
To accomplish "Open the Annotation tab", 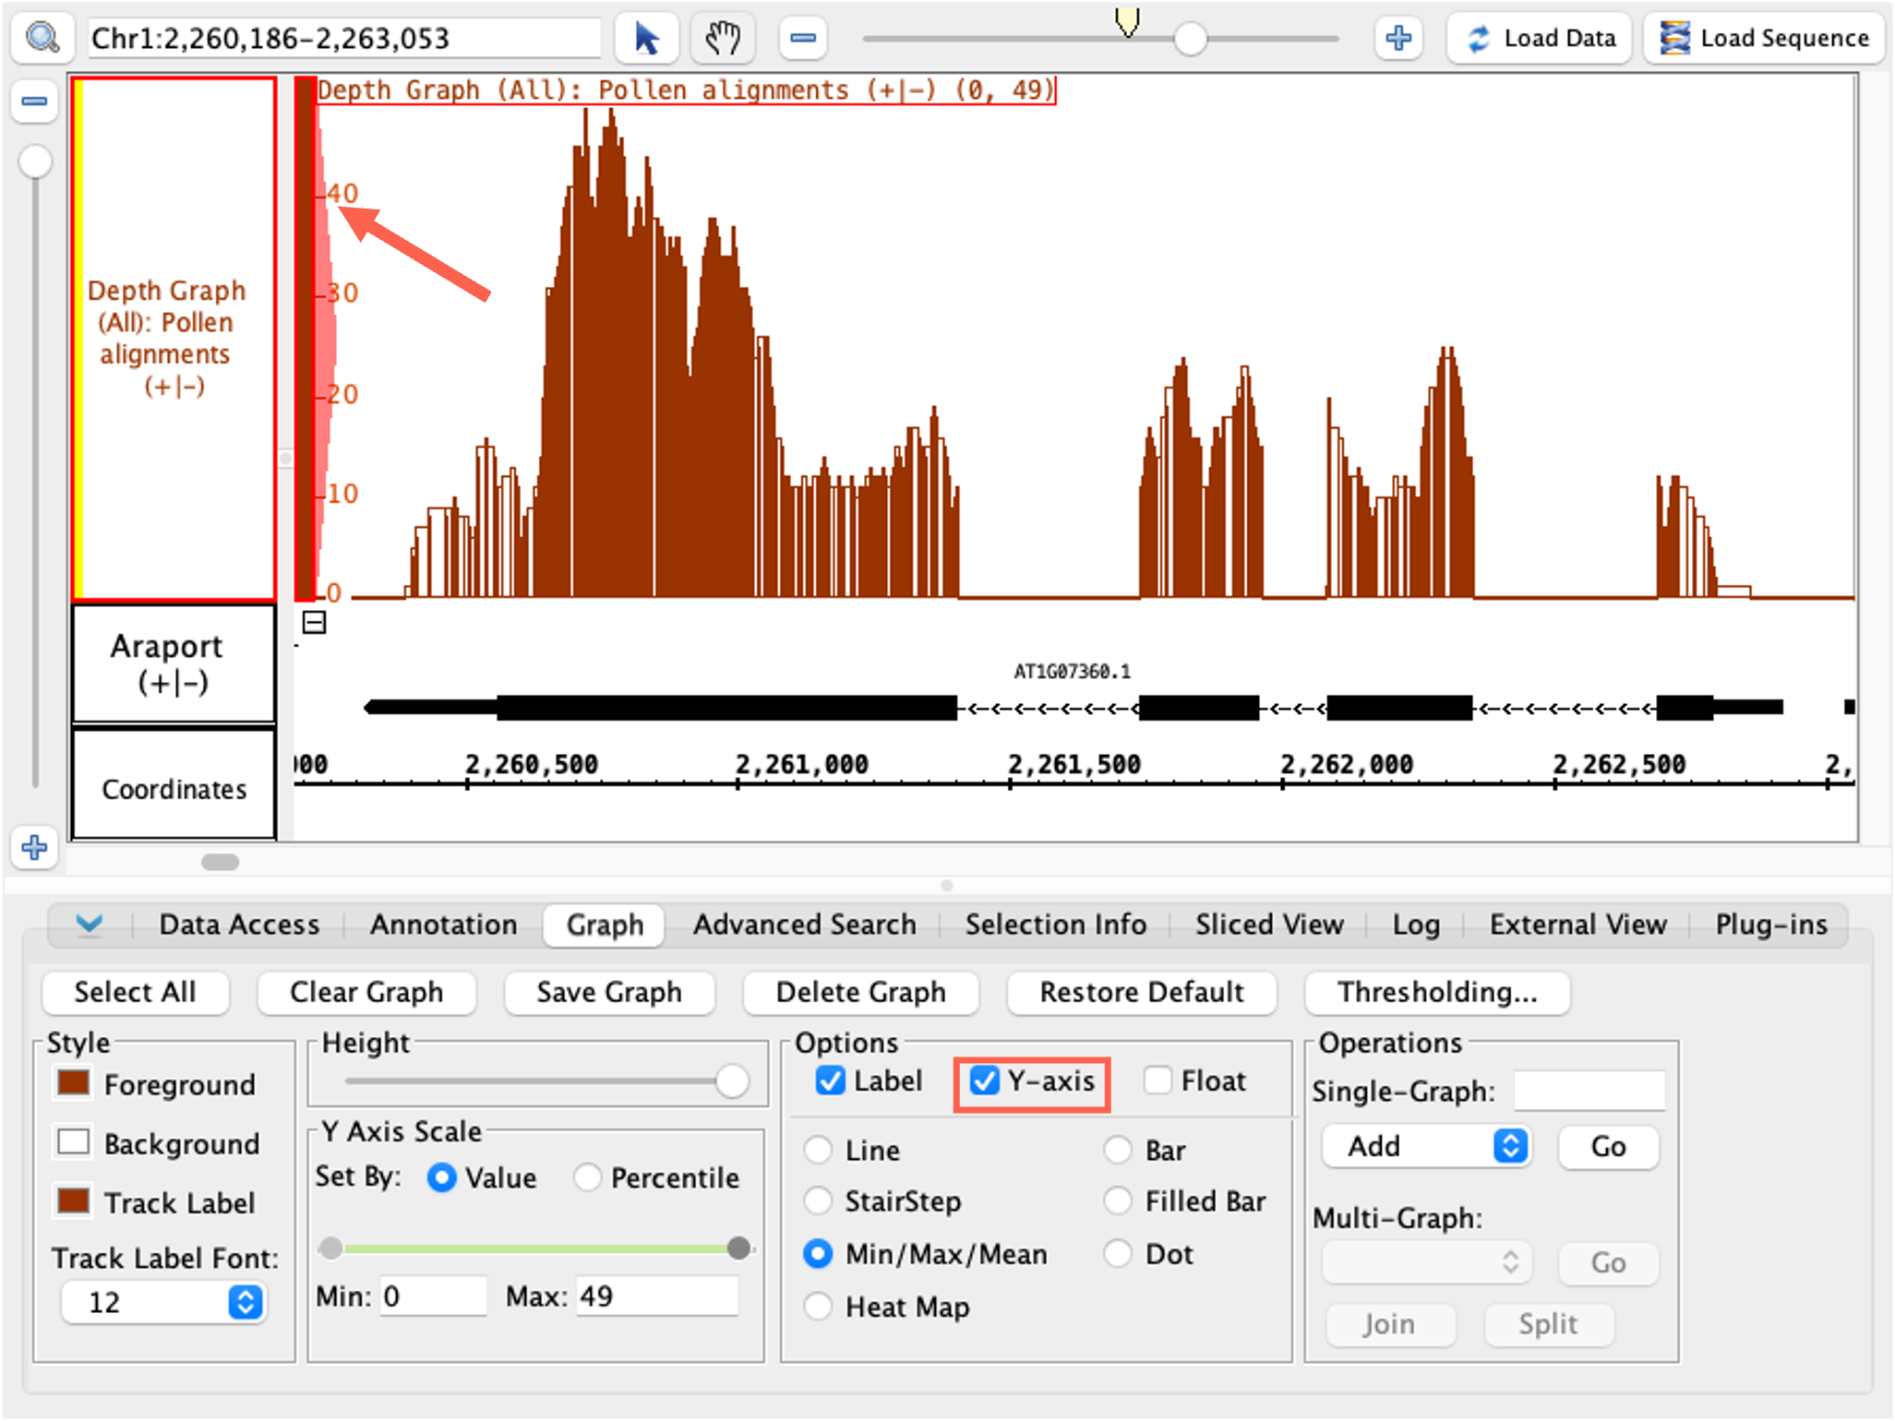I will tap(444, 925).
